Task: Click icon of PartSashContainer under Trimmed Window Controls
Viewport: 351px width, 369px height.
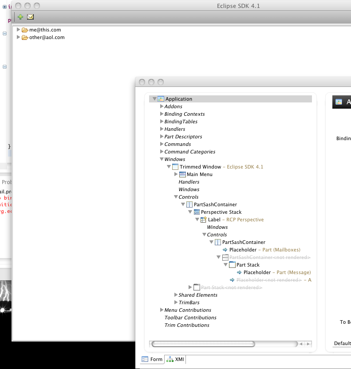Action: point(189,204)
